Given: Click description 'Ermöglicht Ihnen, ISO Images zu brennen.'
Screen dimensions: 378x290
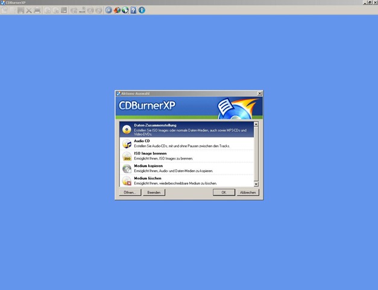Looking at the screenshot, I should pyautogui.click(x=163, y=159).
